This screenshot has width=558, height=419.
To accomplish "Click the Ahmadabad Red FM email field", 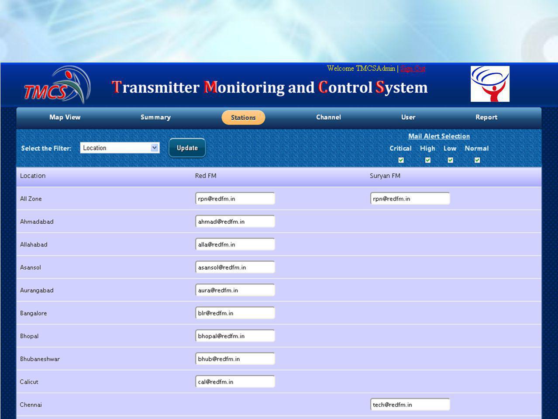I will [235, 222].
